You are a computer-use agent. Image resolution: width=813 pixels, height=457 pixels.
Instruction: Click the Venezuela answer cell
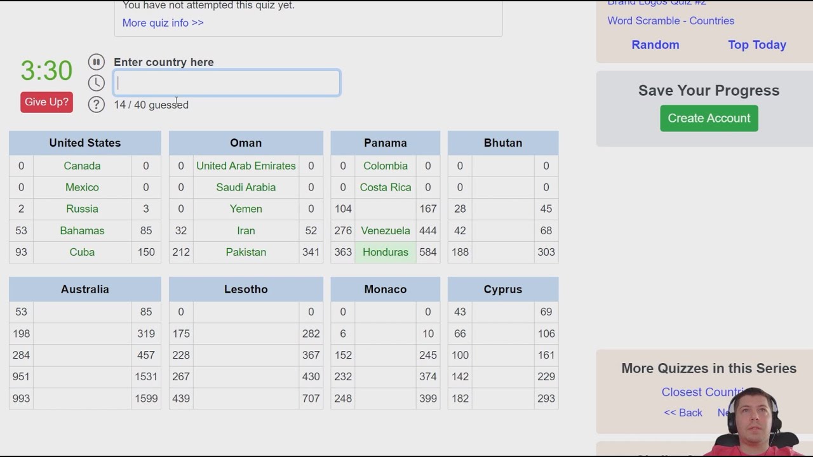tap(386, 230)
